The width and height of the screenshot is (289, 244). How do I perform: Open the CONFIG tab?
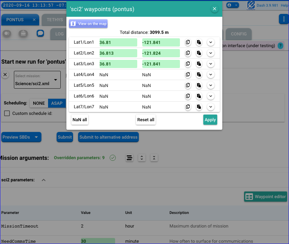pyautogui.click(x=238, y=34)
